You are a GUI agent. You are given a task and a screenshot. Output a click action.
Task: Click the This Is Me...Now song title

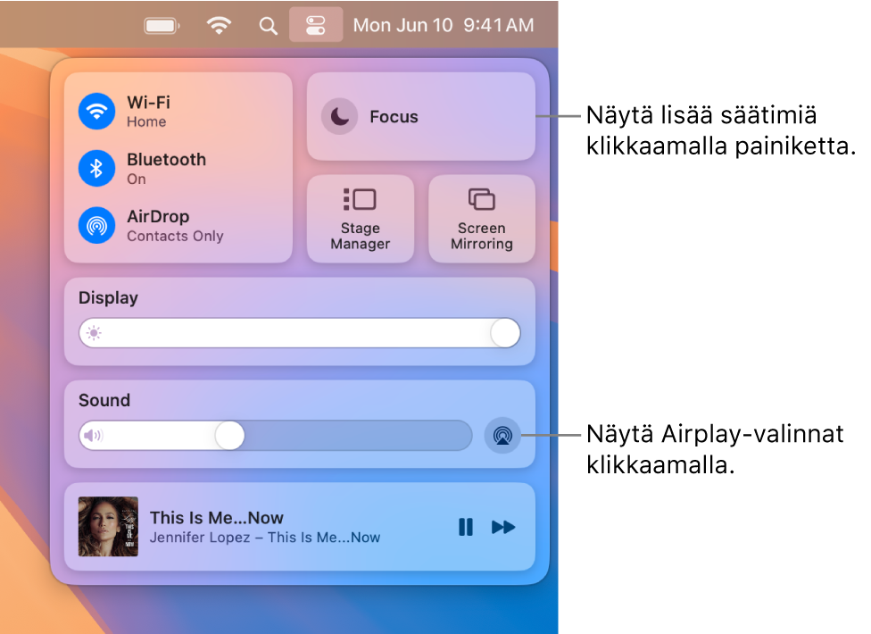[x=217, y=518]
